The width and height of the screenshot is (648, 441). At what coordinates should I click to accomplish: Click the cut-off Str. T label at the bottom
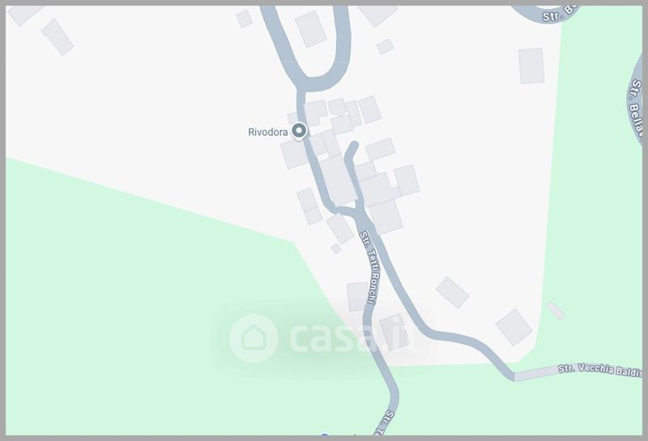pos(383,423)
